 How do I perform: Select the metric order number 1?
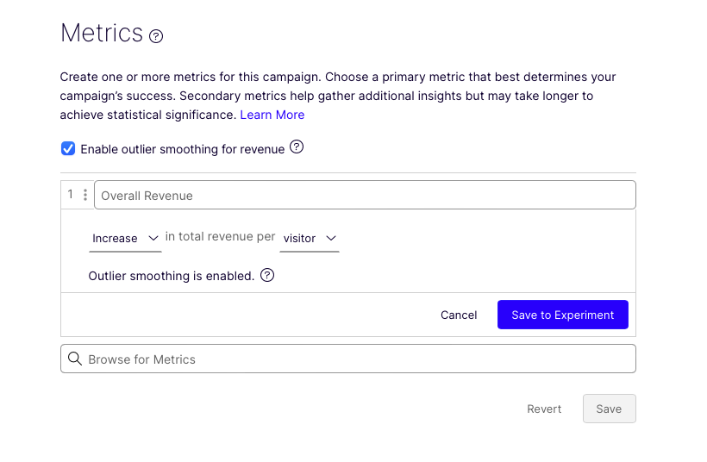pos(71,194)
